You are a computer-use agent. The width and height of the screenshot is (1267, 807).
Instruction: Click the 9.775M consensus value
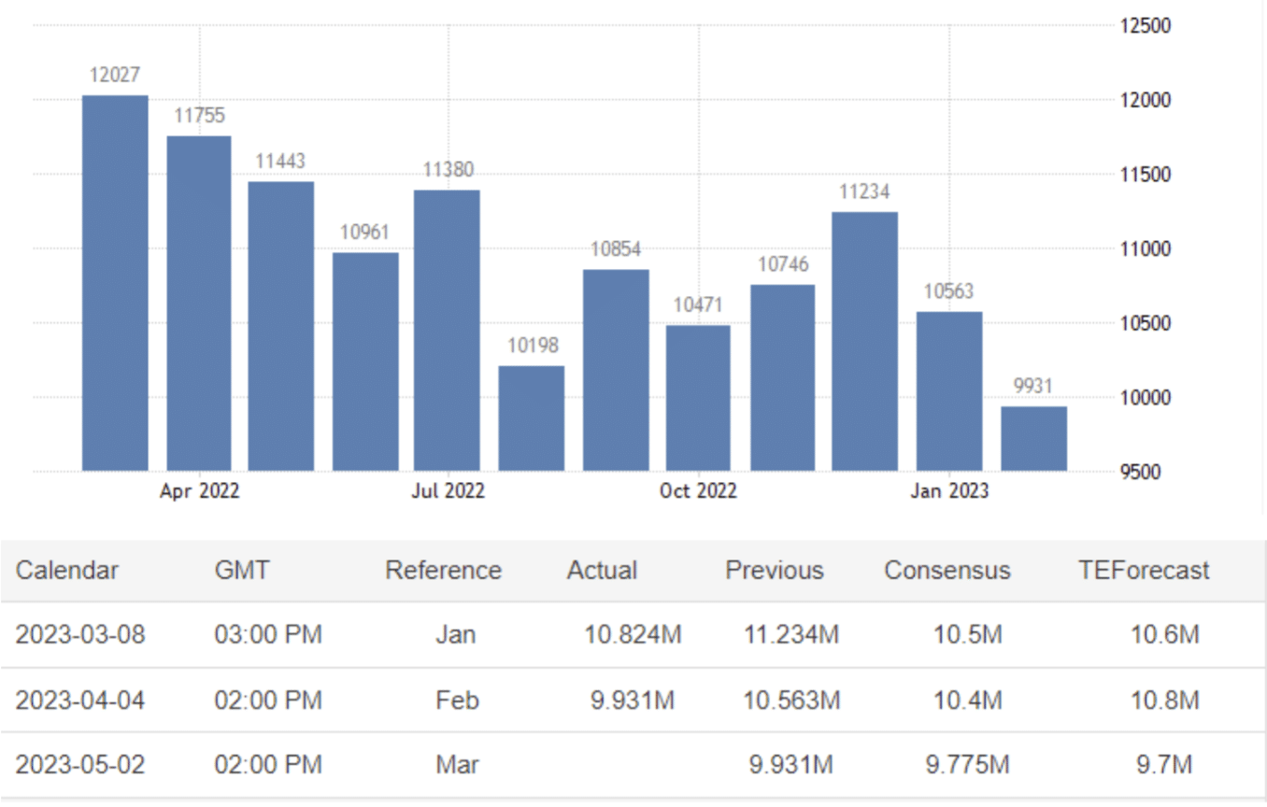pyautogui.click(x=967, y=765)
